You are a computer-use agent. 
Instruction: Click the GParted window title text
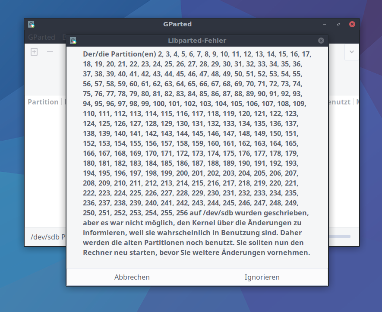(177, 24)
